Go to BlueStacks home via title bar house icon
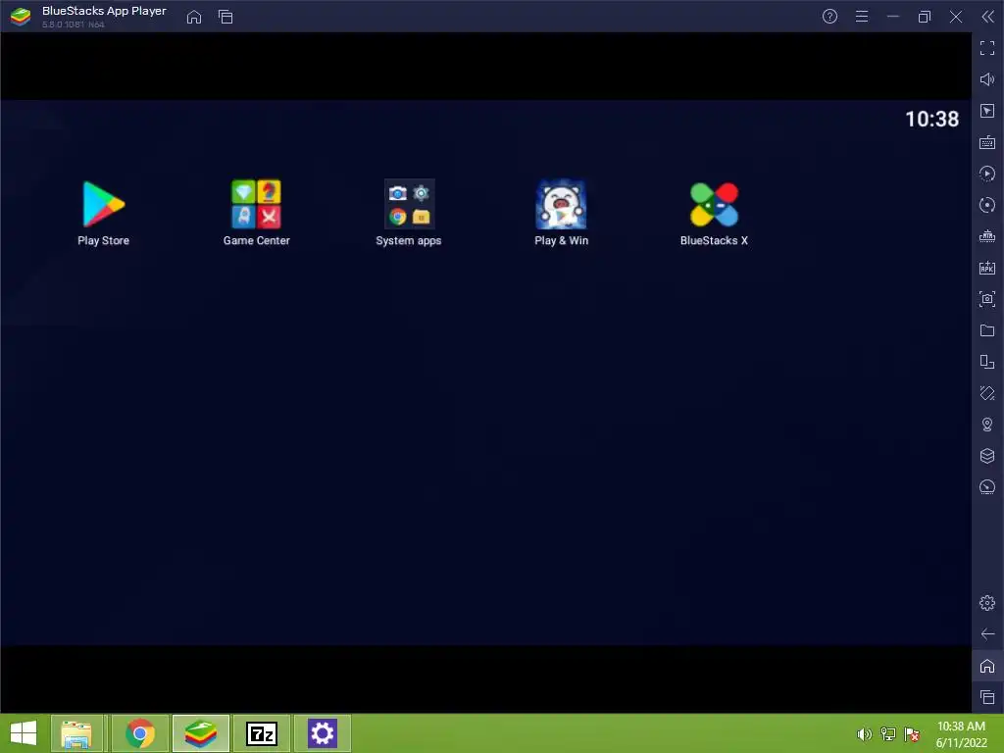Image resolution: width=1004 pixels, height=753 pixels. point(194,17)
